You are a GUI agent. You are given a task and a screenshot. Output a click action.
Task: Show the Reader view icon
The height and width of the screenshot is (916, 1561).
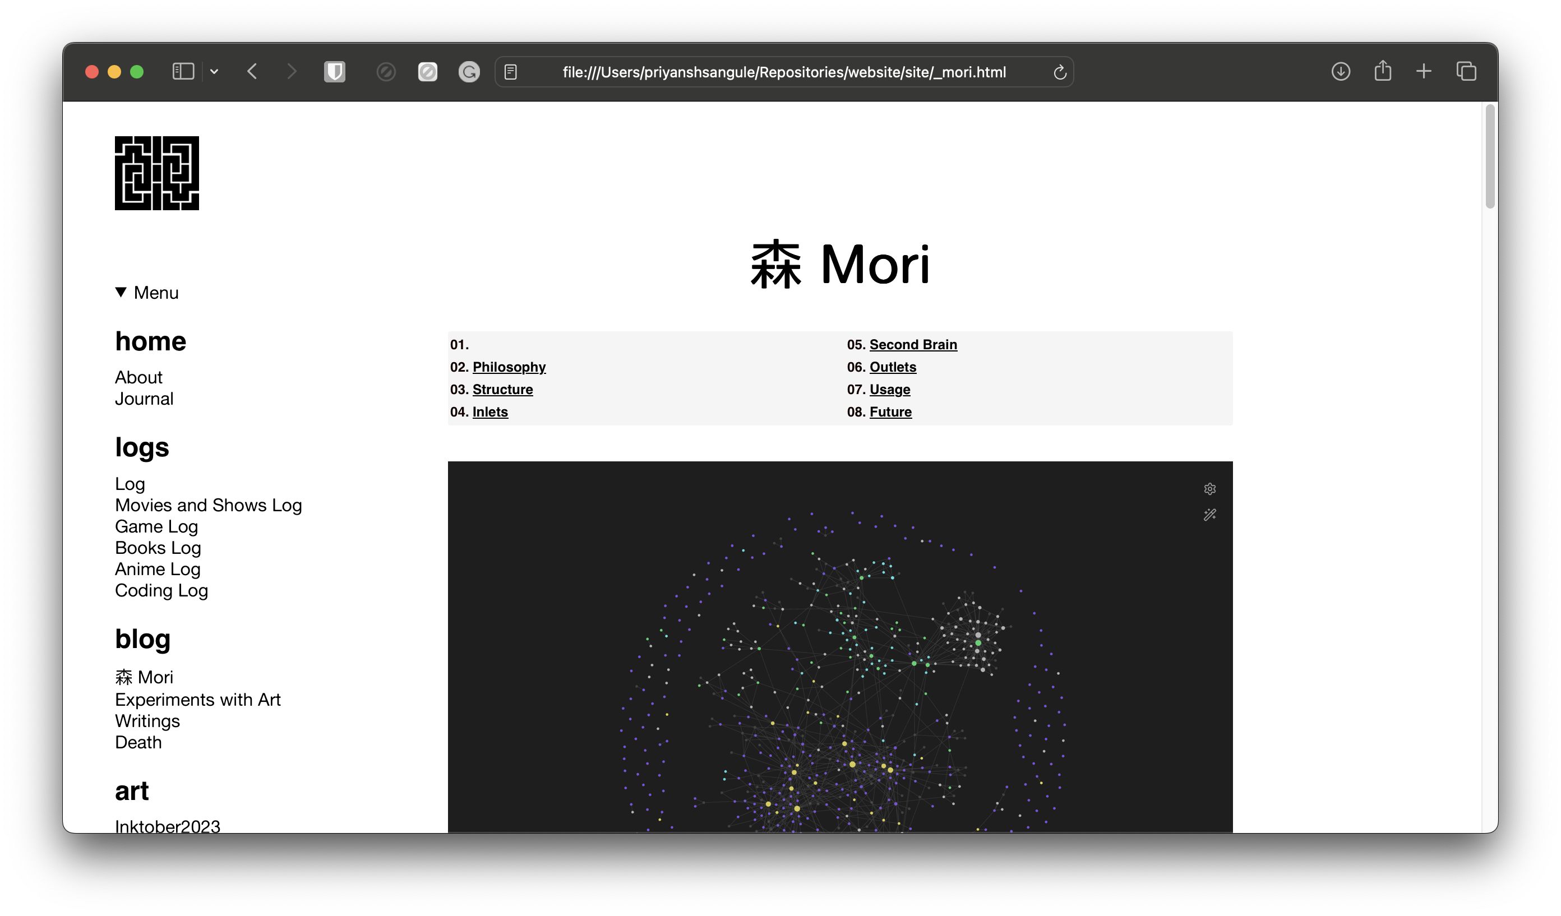[x=510, y=72]
